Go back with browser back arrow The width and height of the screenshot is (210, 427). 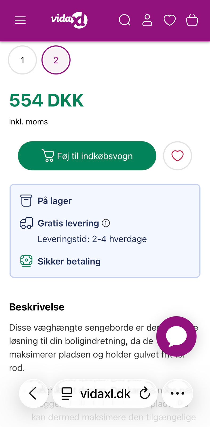click(33, 393)
